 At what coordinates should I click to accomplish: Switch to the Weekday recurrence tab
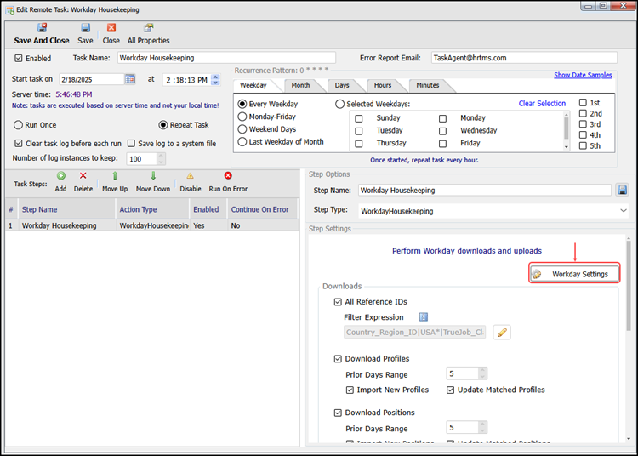[x=253, y=85]
